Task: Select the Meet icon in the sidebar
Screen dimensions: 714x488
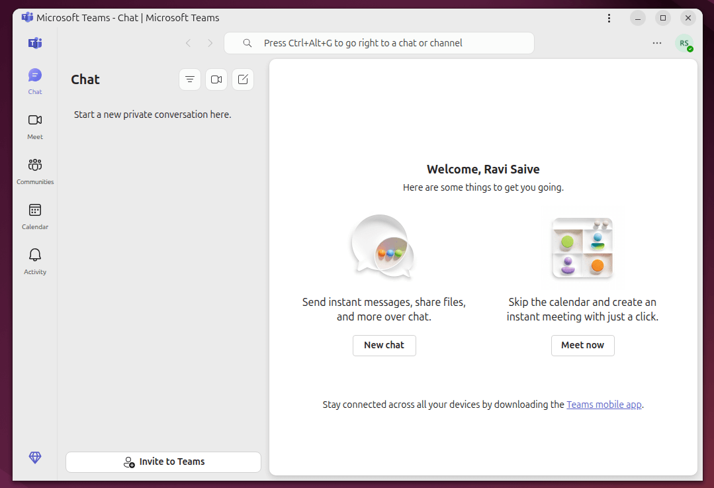Action: [34, 126]
